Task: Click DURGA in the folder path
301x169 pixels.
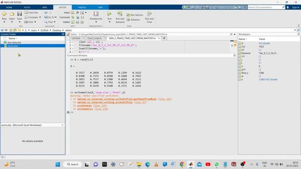Action: 44,30
